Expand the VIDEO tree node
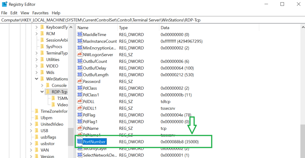The image size is (305, 158). [x=37, y=66]
